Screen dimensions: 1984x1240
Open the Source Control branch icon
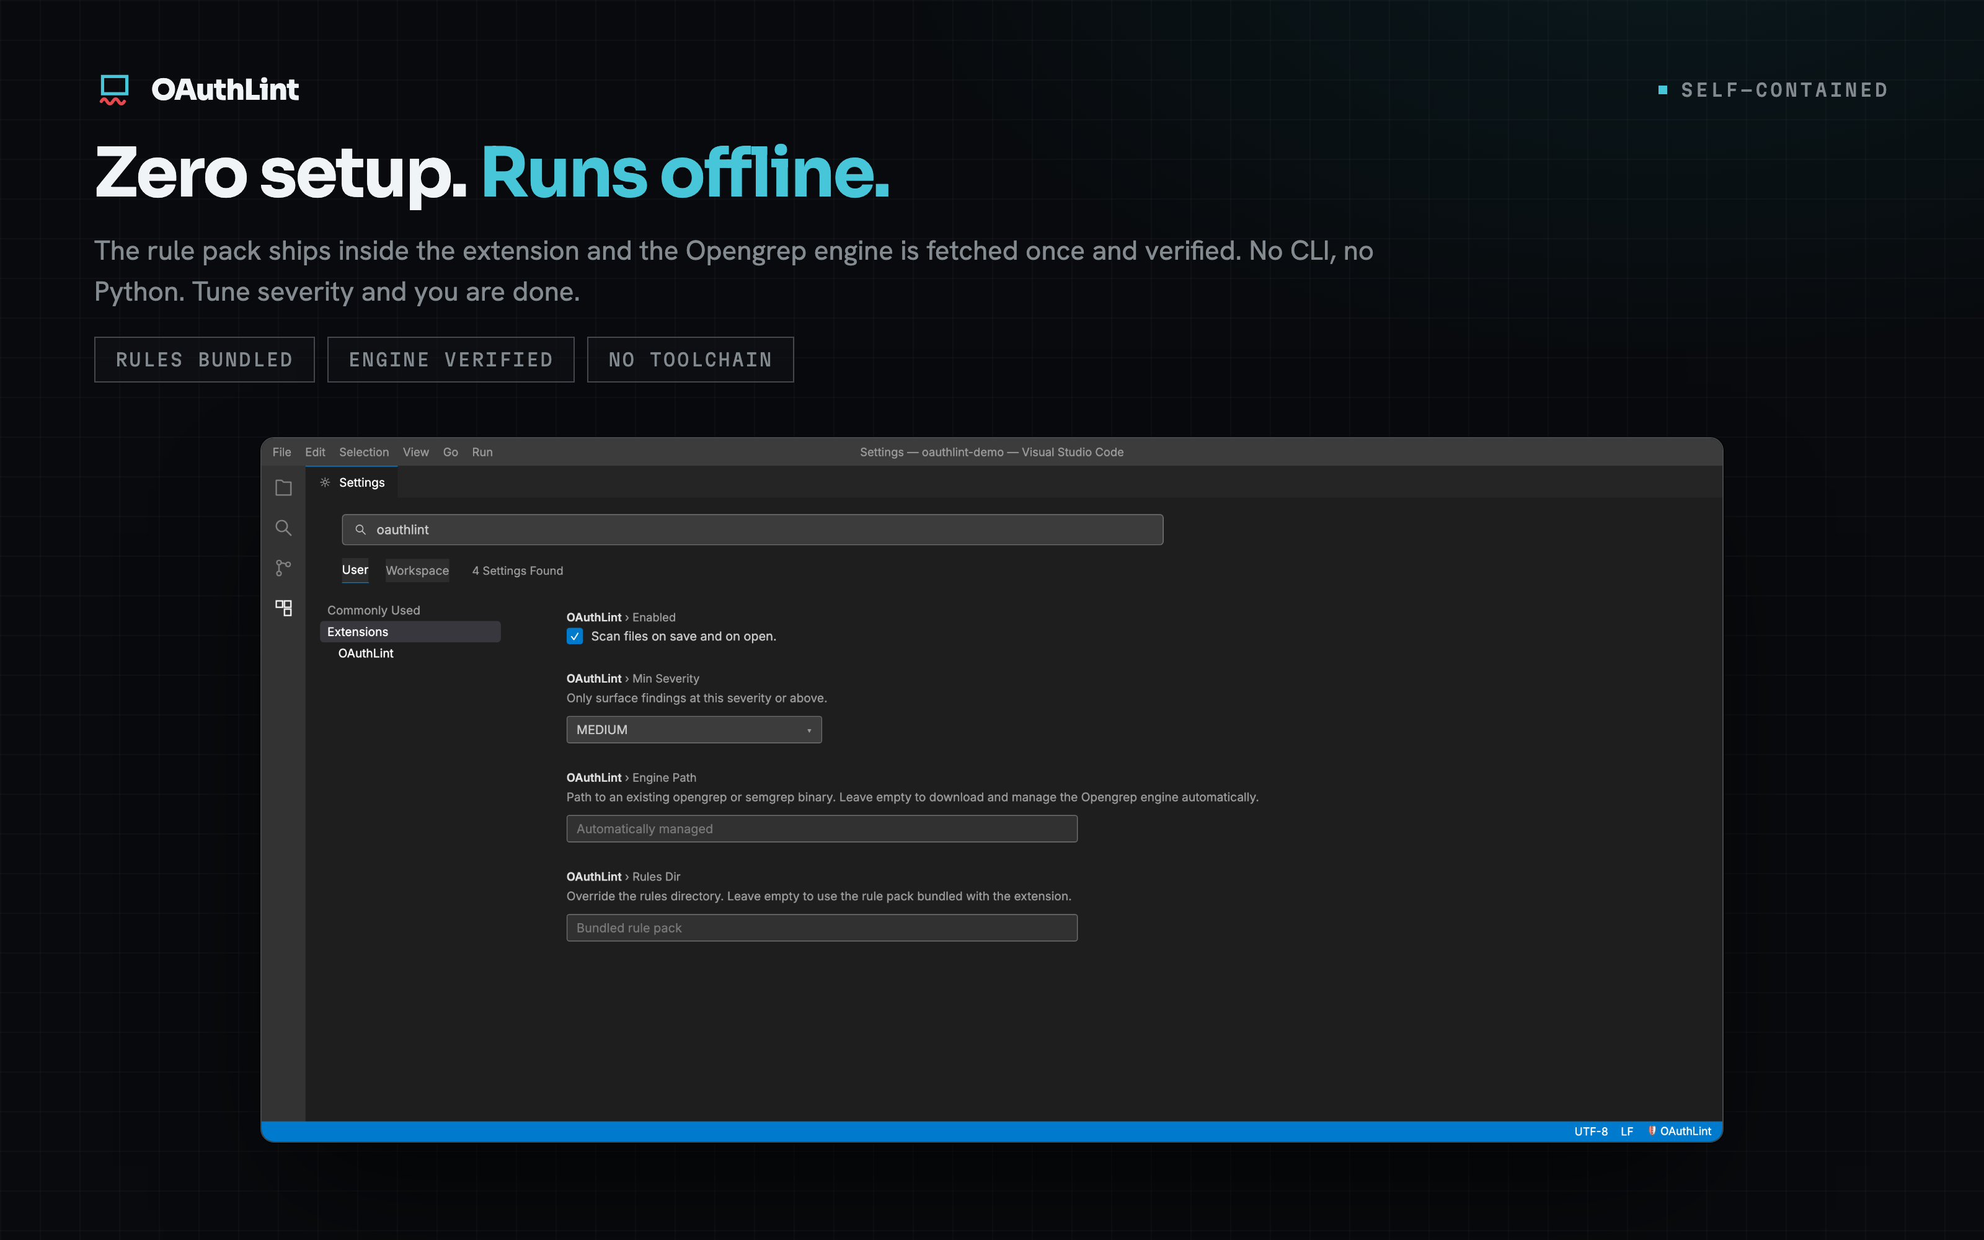pyautogui.click(x=284, y=567)
